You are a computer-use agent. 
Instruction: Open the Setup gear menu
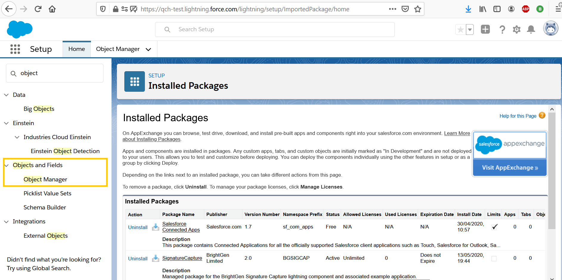[516, 29]
